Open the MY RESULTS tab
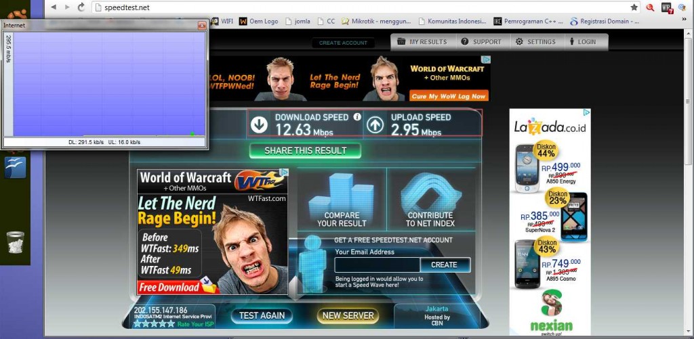Screen dimensions: 694x339 click(422, 42)
